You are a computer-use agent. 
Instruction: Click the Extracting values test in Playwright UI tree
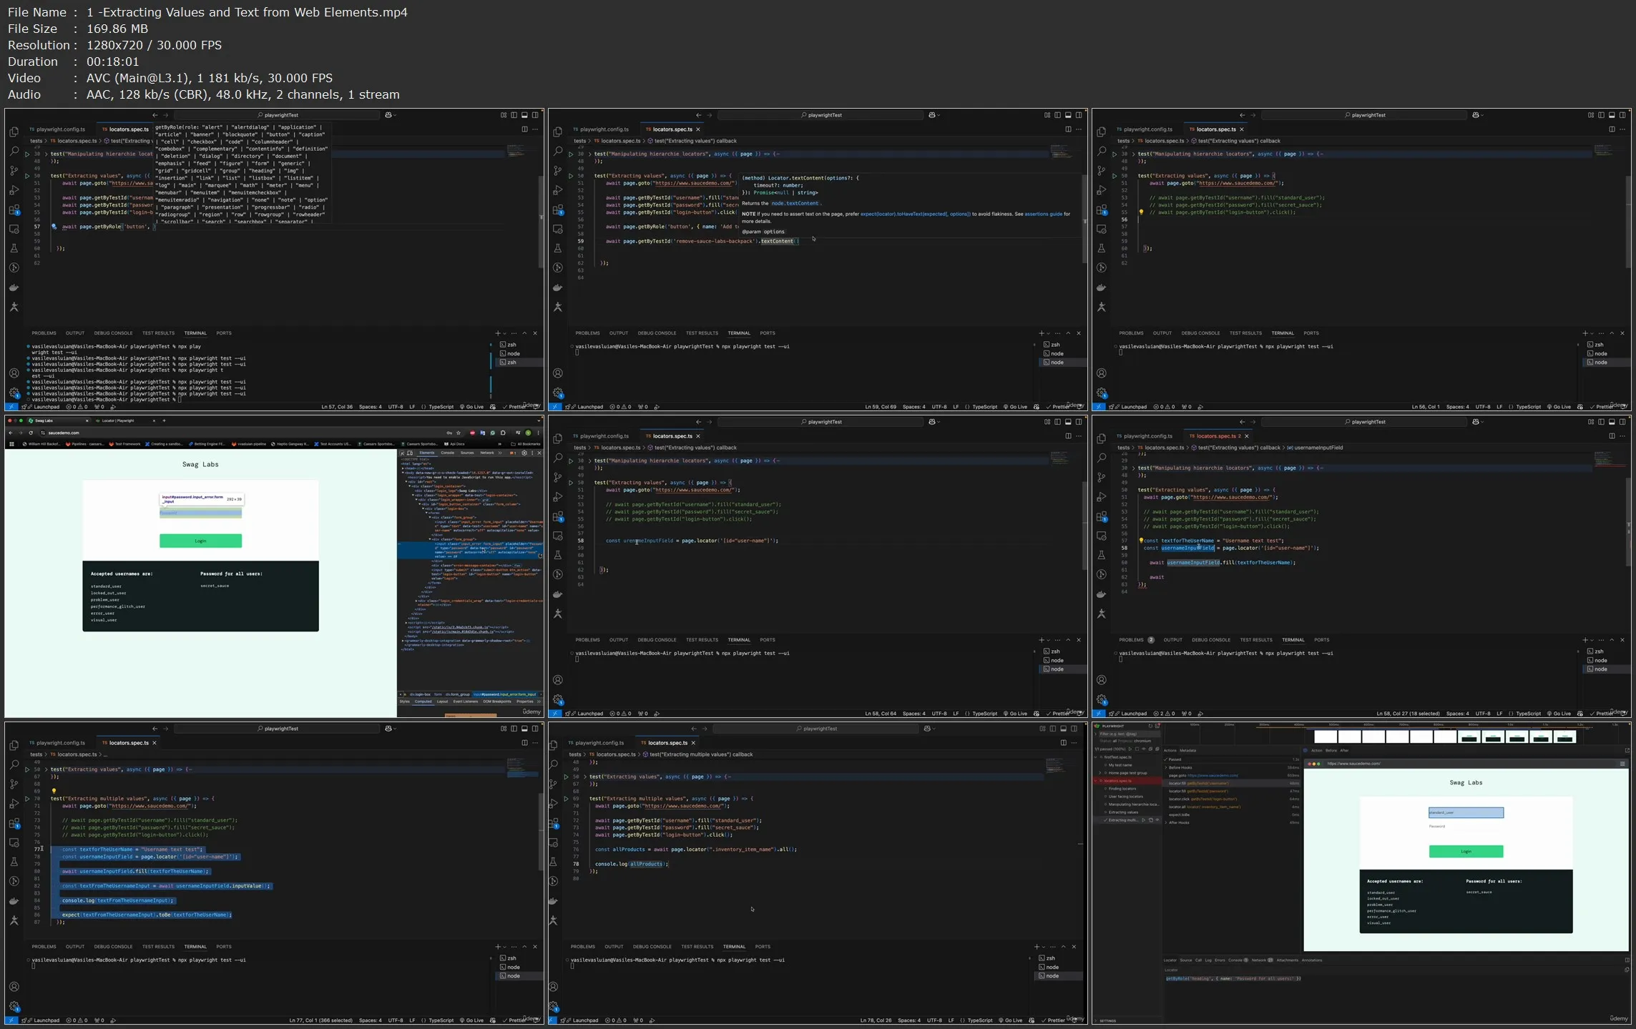coord(1123,812)
